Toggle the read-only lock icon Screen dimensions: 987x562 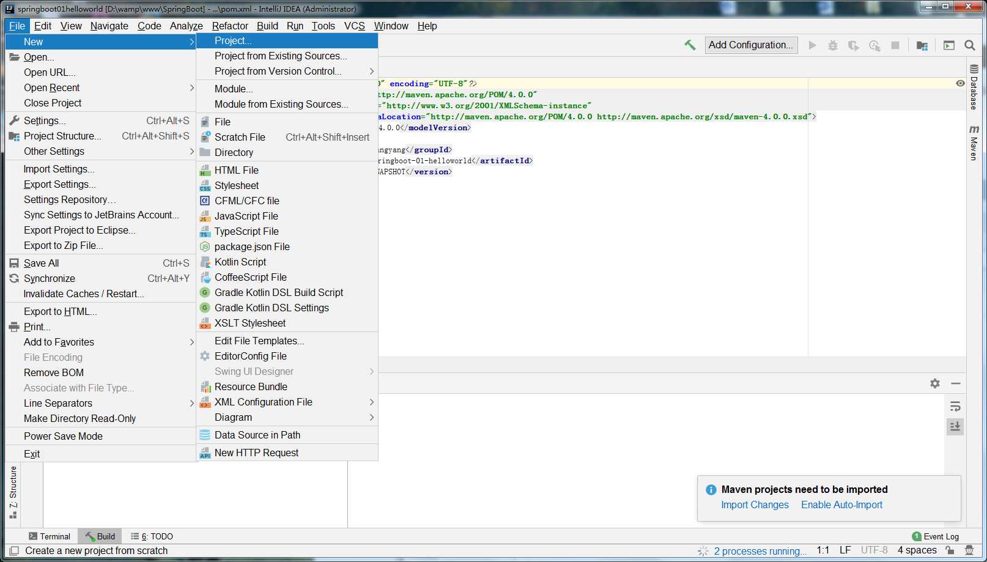pyautogui.click(x=950, y=550)
